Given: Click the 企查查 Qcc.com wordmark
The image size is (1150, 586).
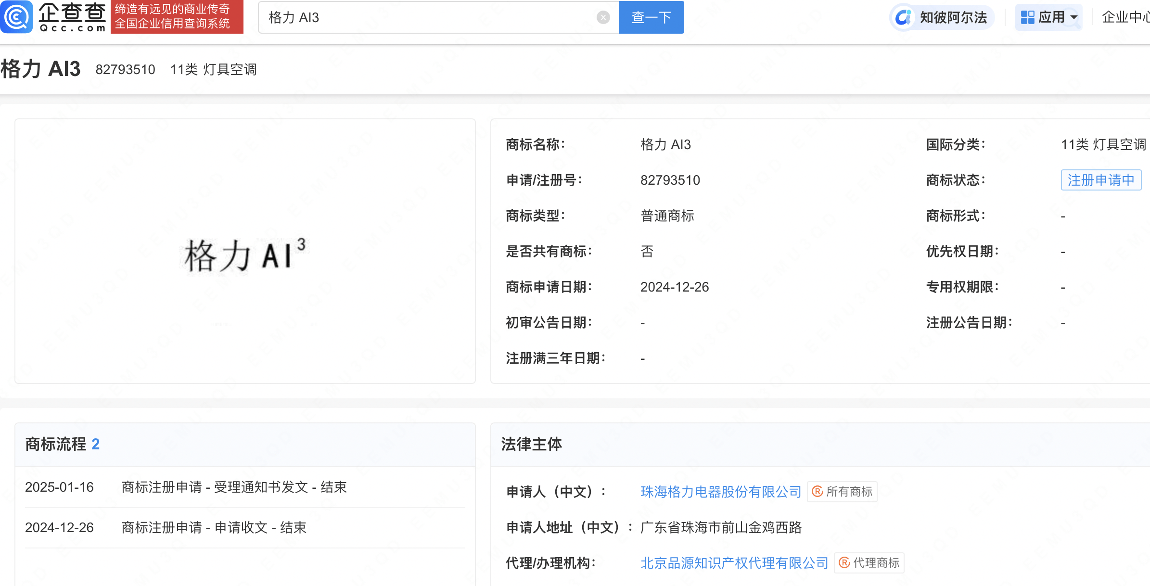Looking at the screenshot, I should coord(72,17).
